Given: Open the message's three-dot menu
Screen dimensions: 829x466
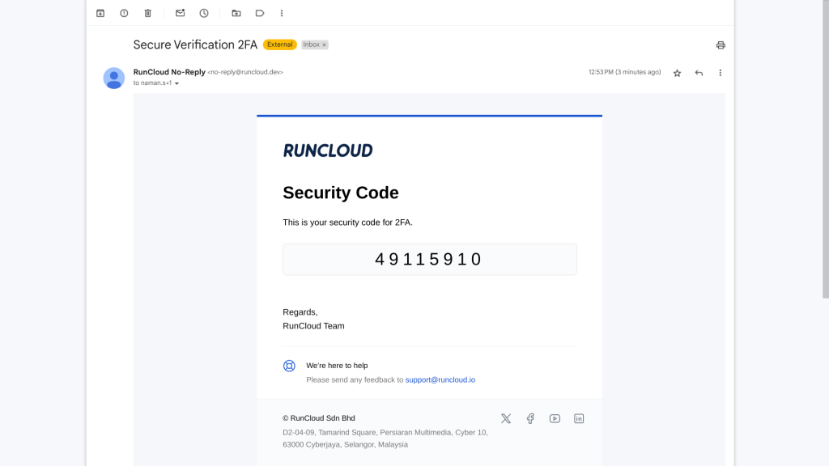Looking at the screenshot, I should 720,73.
